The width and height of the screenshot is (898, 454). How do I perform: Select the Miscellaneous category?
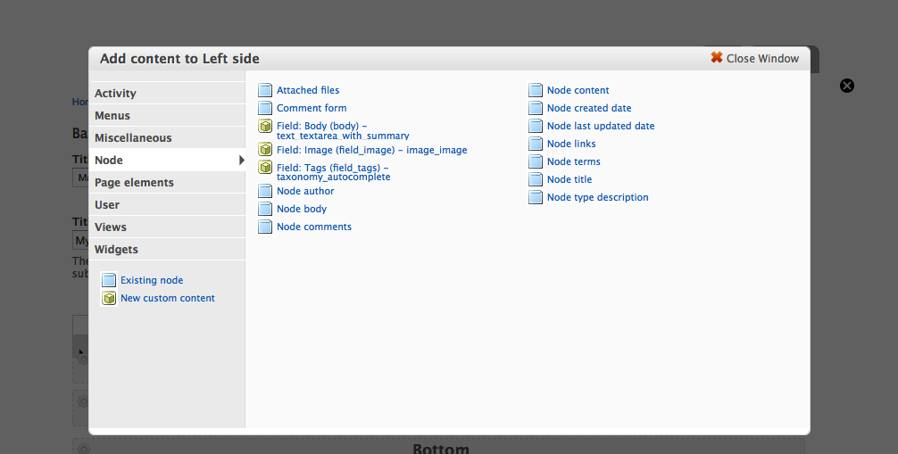click(133, 138)
